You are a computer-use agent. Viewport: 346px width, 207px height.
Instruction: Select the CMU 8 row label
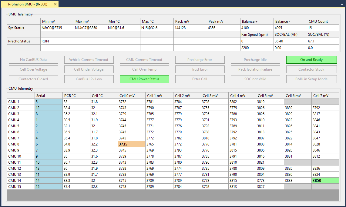[21, 144]
